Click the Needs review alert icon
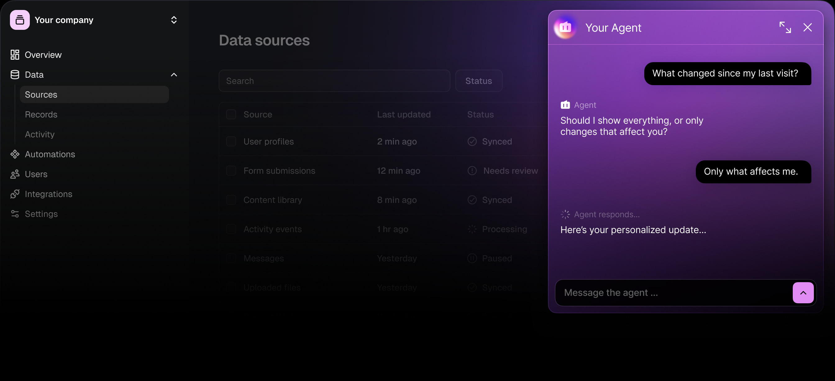The width and height of the screenshot is (835, 381). click(472, 171)
